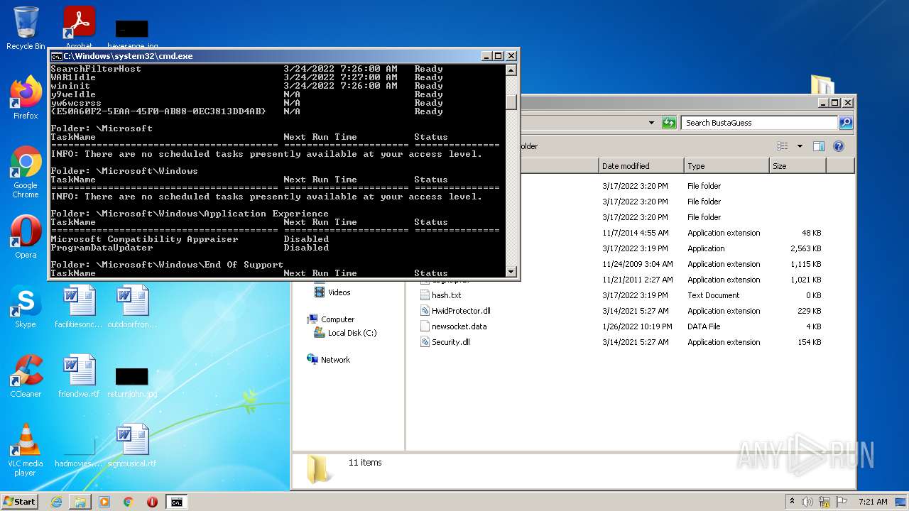Viewport: 909px width, 511px height.
Task: Open Windows Explorer taskbar button
Action: 80,502
